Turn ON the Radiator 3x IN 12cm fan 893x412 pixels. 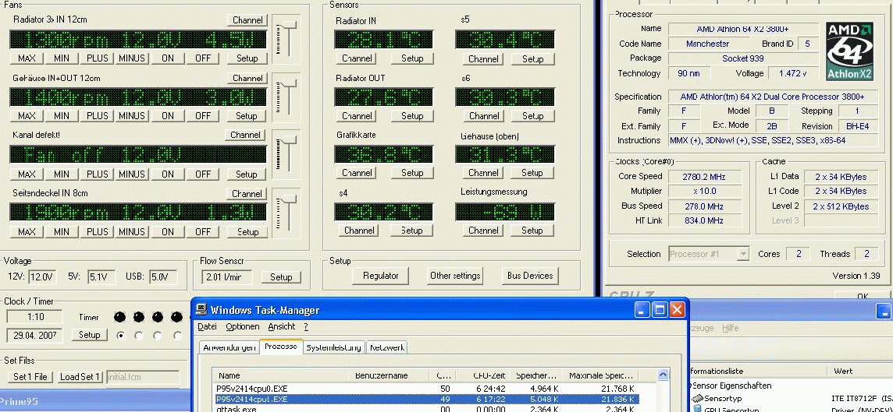click(x=167, y=58)
